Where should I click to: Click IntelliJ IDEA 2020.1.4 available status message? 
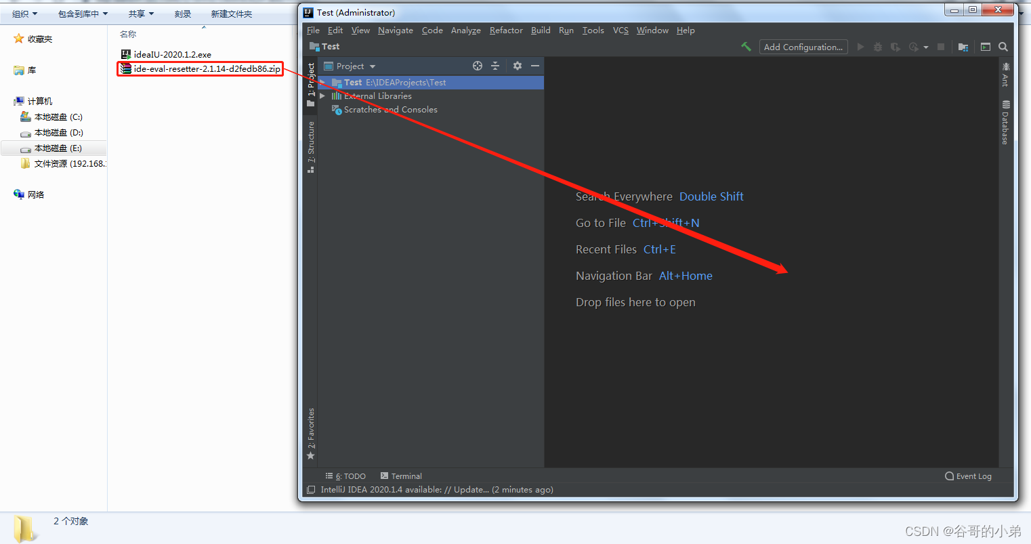pos(437,490)
